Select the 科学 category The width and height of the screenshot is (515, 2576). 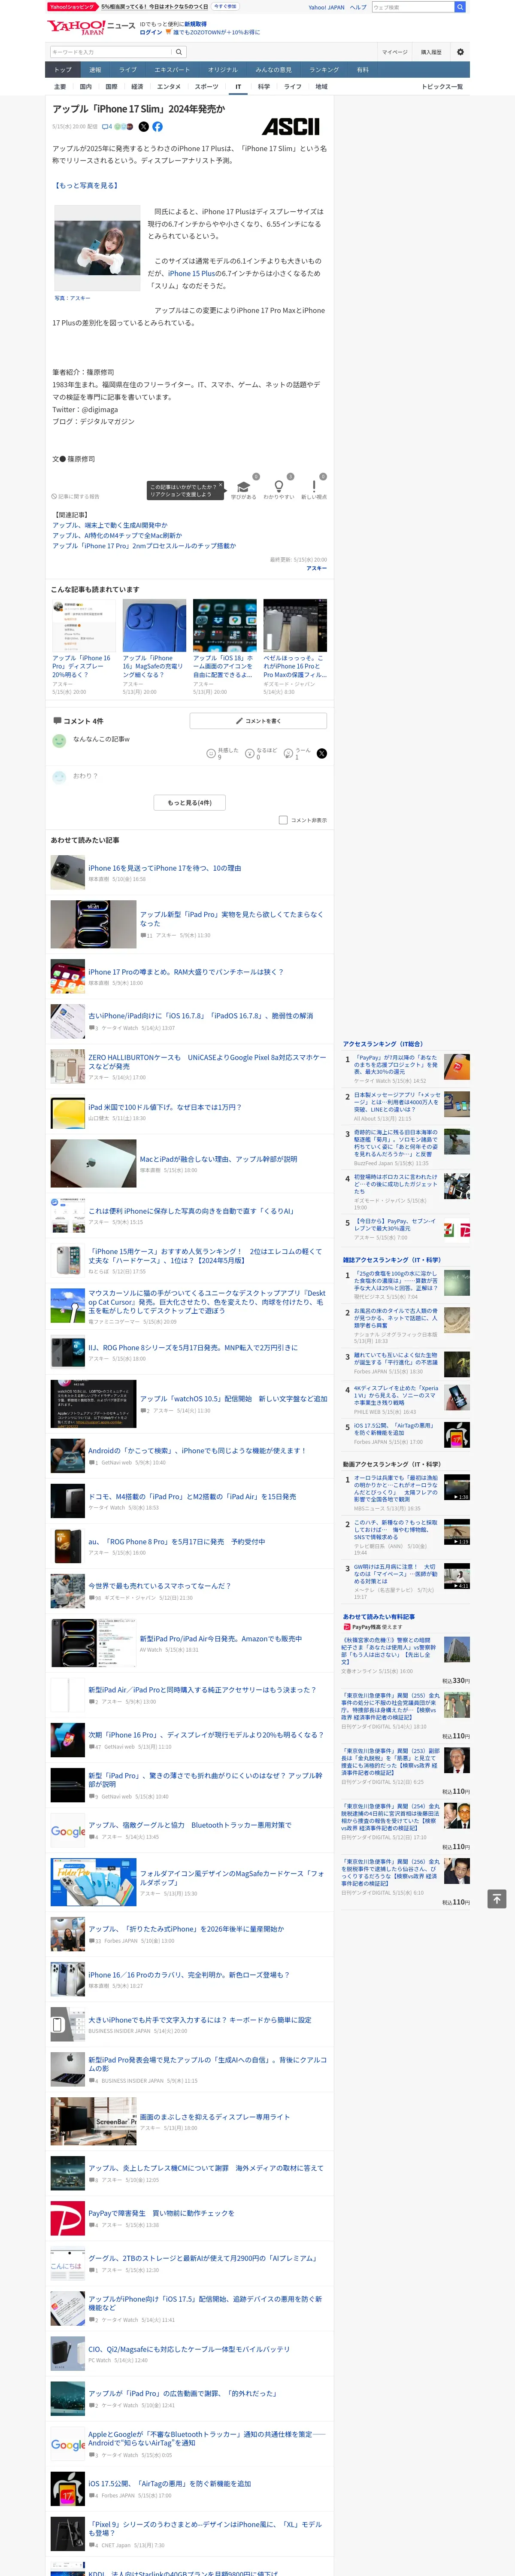264,87
